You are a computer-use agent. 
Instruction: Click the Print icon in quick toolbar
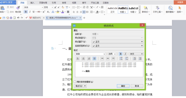pos(11,18)
